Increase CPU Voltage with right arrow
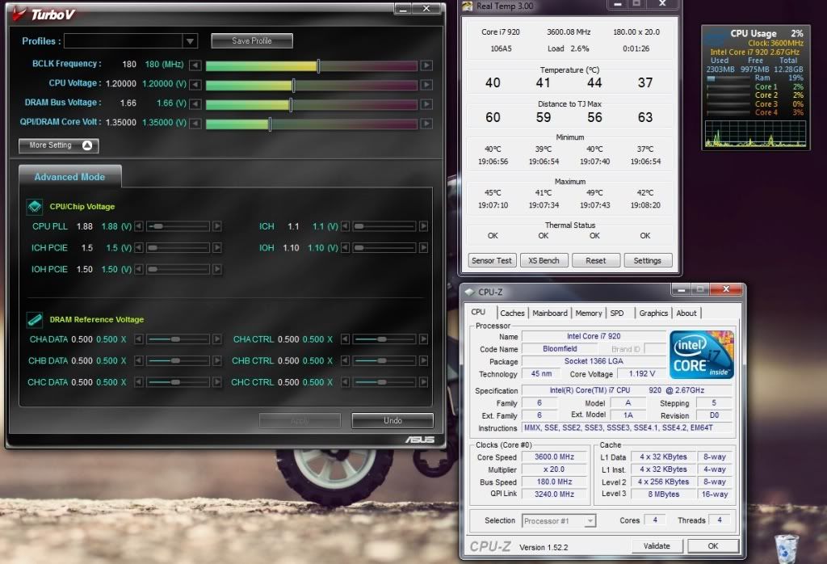This screenshot has width=827, height=564. [x=426, y=84]
